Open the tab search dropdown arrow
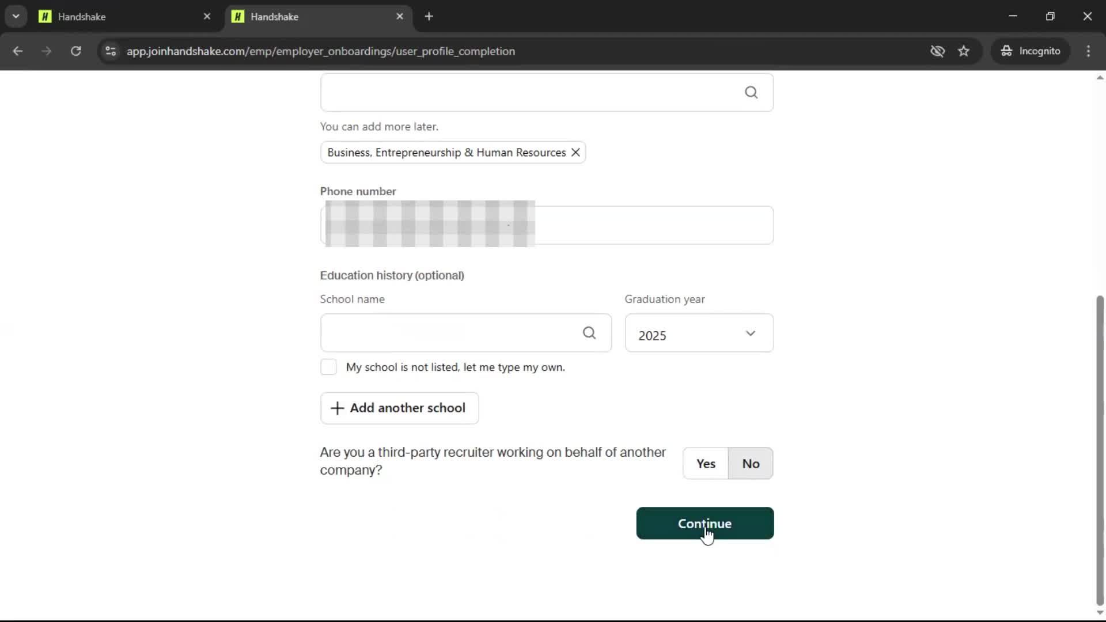 point(16,17)
